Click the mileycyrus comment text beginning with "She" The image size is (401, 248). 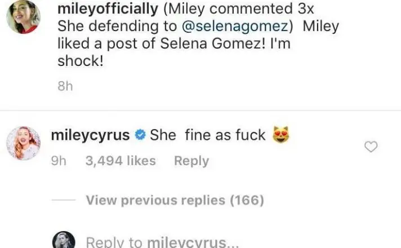(x=207, y=135)
